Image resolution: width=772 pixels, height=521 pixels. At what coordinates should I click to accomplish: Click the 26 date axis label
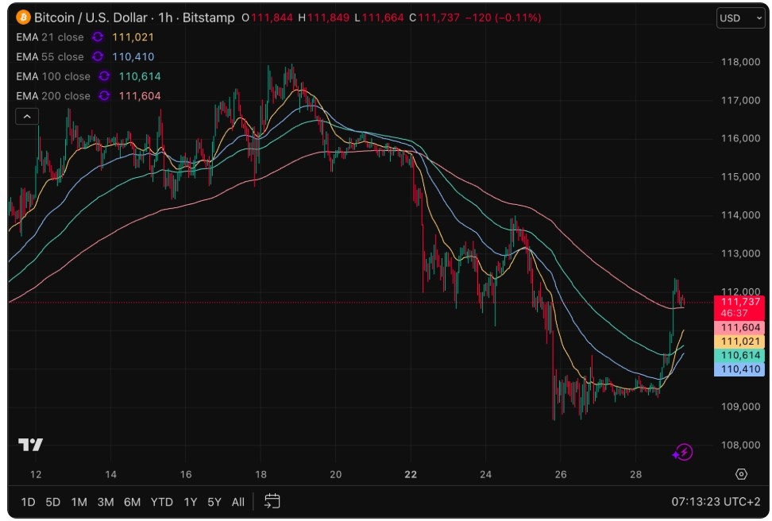click(x=561, y=474)
